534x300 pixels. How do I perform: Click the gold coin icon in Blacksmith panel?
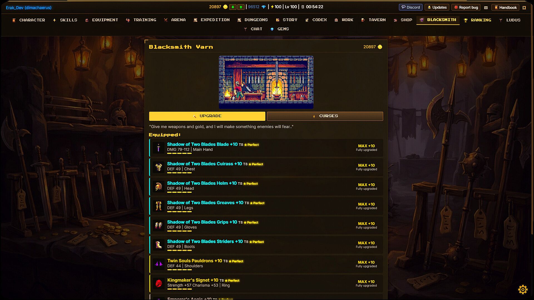tap(380, 47)
